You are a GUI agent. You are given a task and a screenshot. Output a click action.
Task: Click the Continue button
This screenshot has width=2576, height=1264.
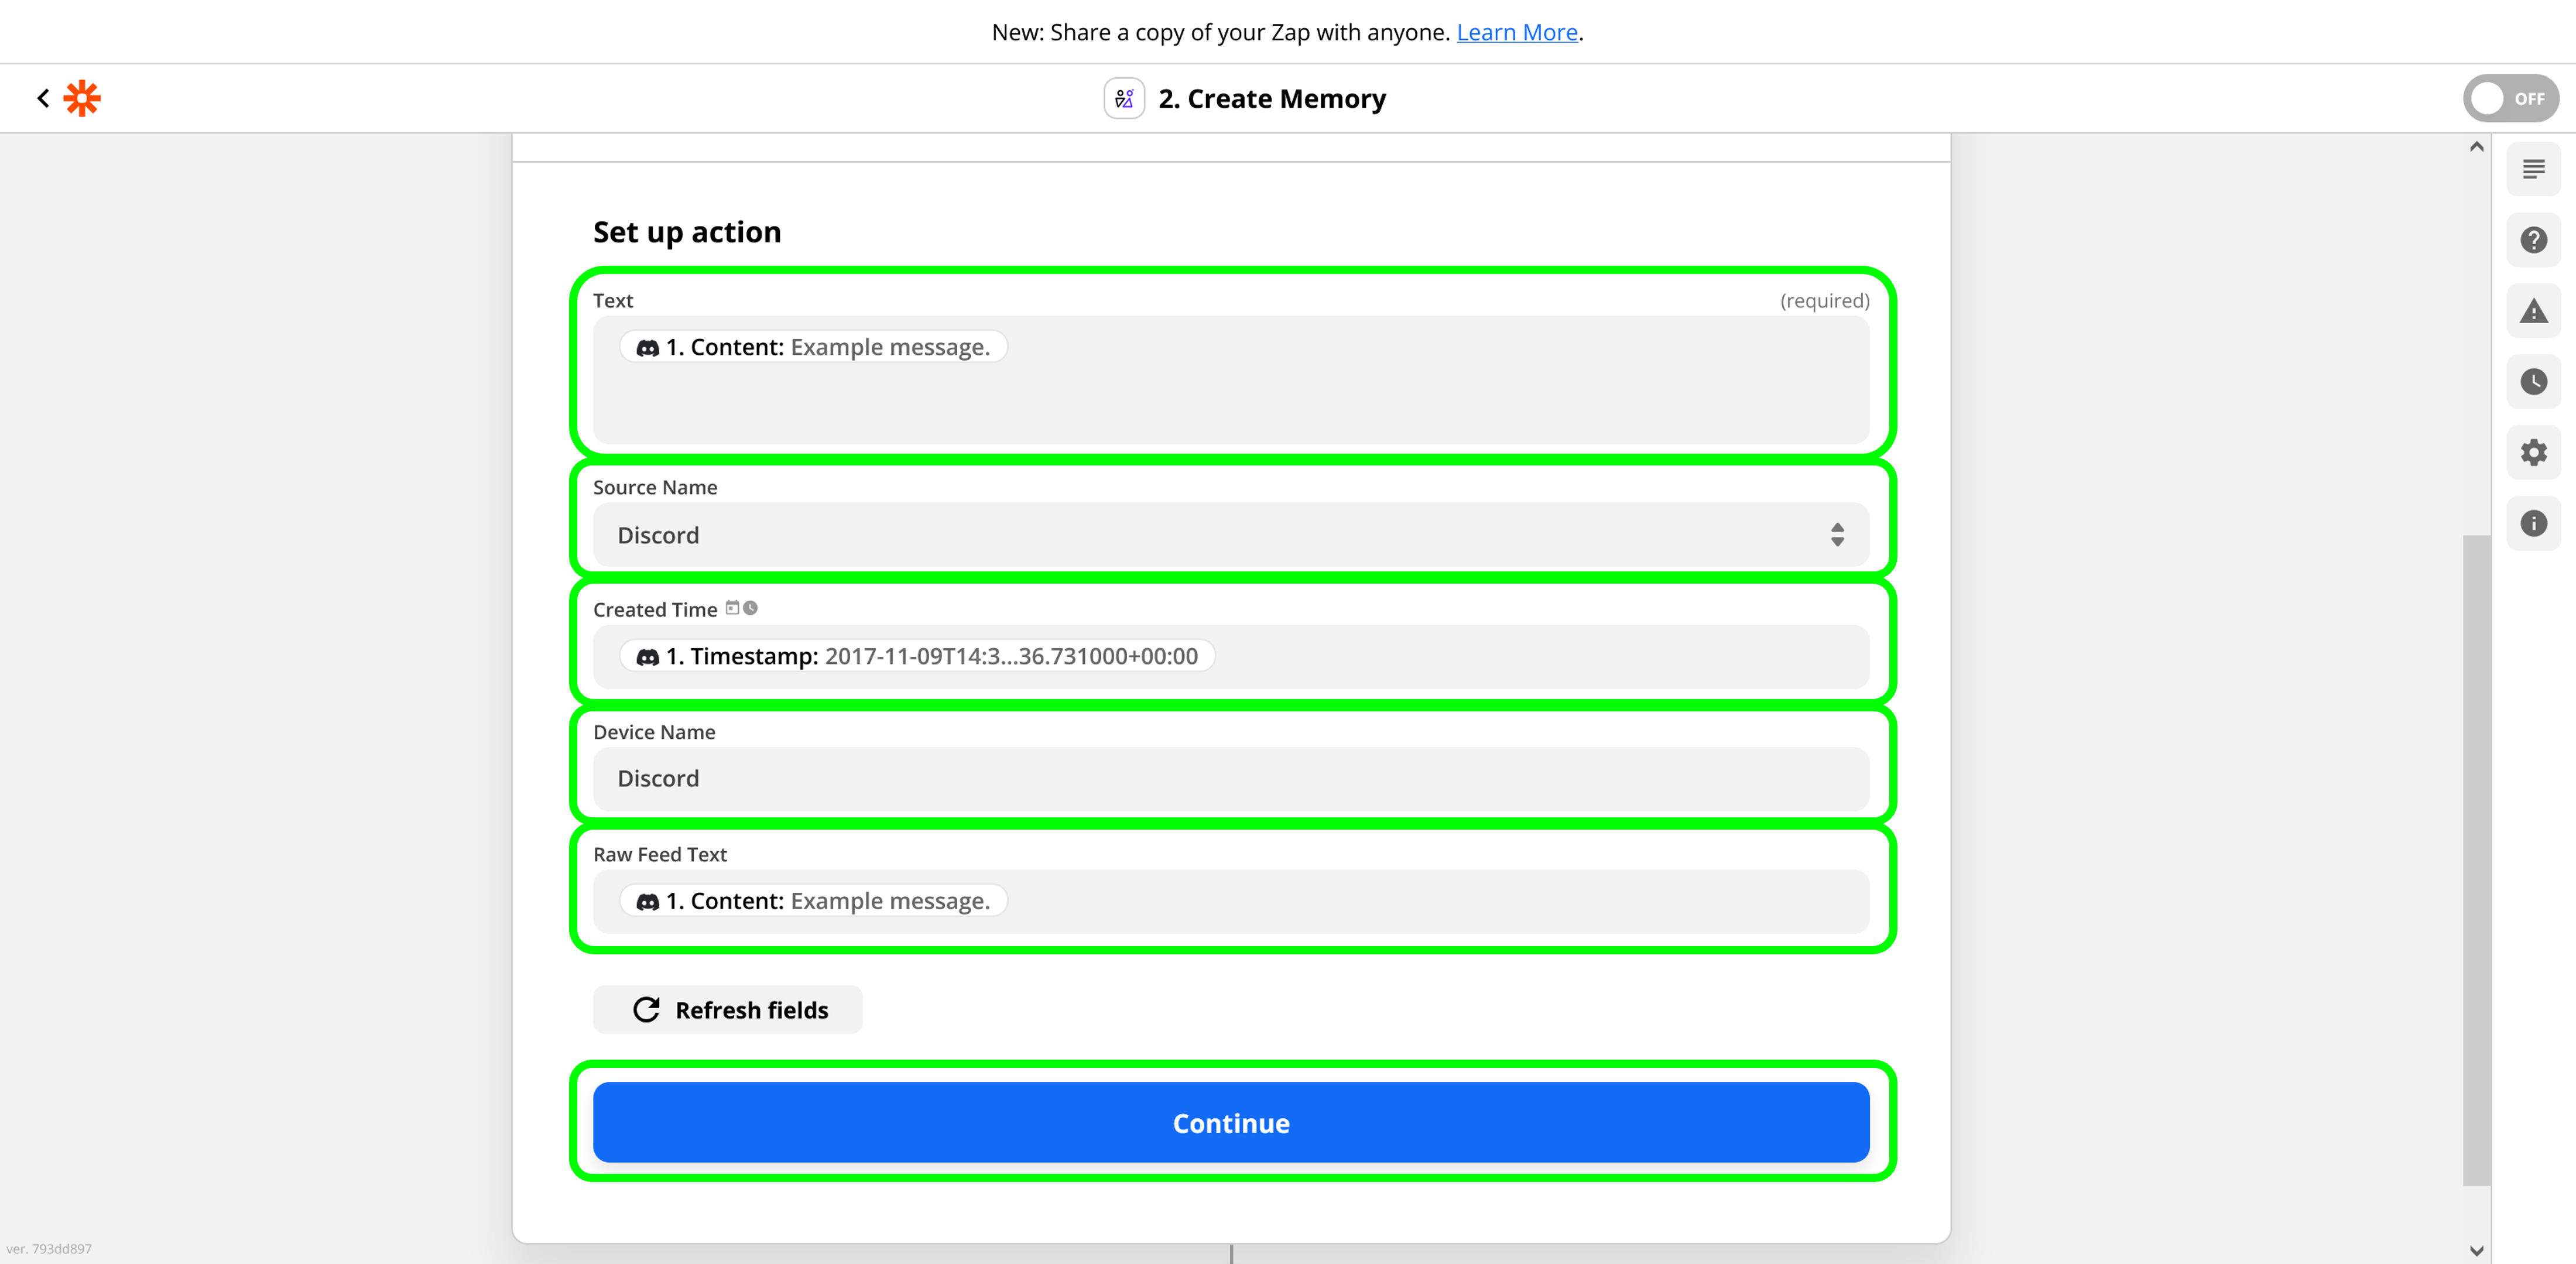1230,1122
